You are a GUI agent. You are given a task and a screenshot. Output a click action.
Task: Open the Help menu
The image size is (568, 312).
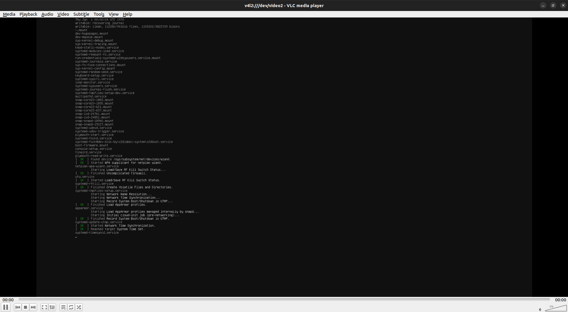[127, 14]
